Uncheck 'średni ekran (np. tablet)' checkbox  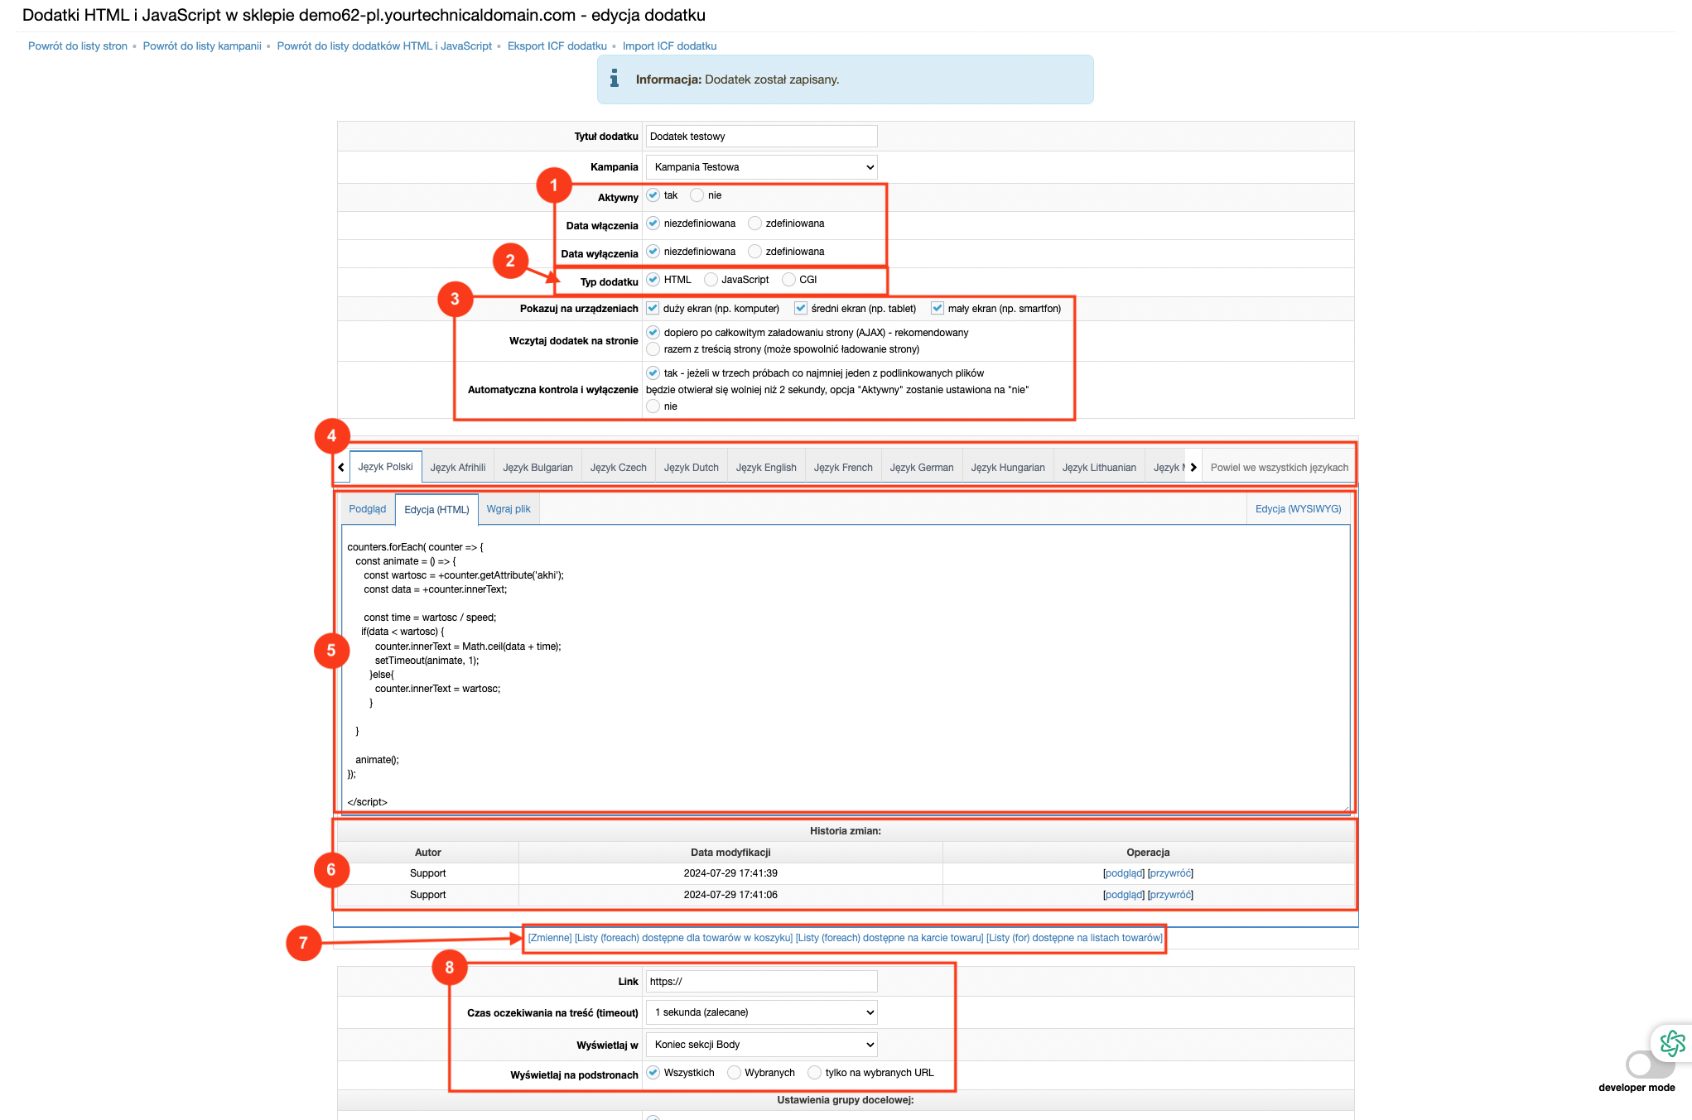[x=801, y=308]
